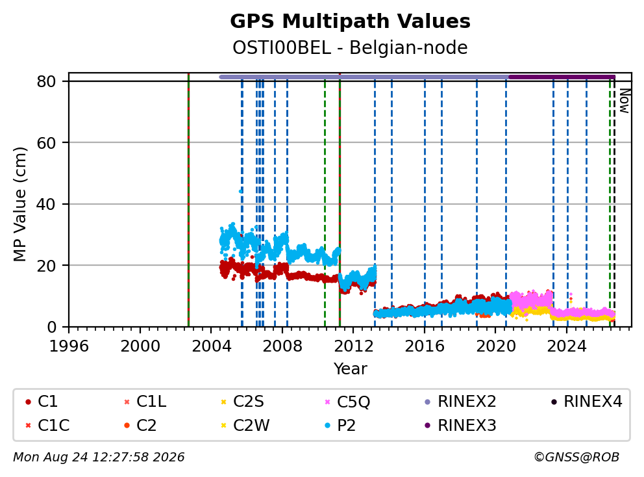Image resolution: width=644 pixels, height=477 pixels.
Task: Click the dark purple RINEX3 bar at top
Action: (x=562, y=77)
